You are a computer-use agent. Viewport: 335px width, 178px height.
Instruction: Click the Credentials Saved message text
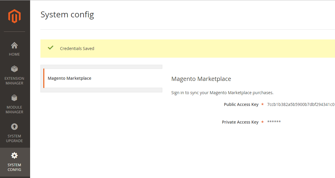pyautogui.click(x=77, y=49)
